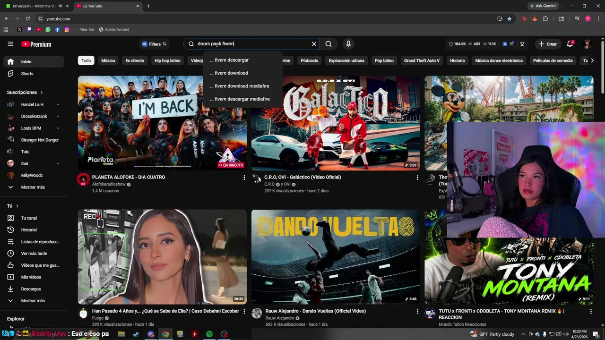Expand the Tú section
The height and width of the screenshot is (340, 605).
[x=13, y=206]
